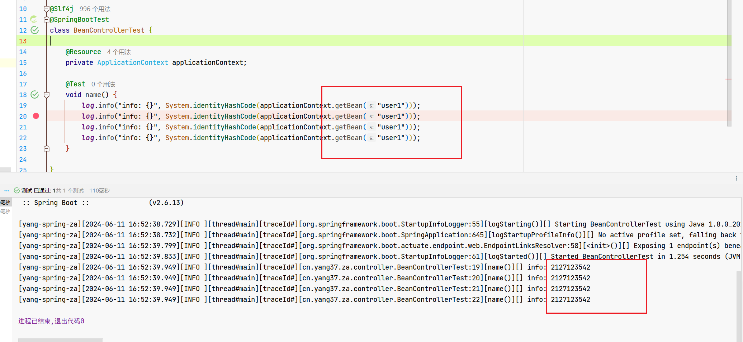Image resolution: width=743 pixels, height=342 pixels.
Task: Run the name() test via line 18 gutter icon
Action: pos(35,95)
